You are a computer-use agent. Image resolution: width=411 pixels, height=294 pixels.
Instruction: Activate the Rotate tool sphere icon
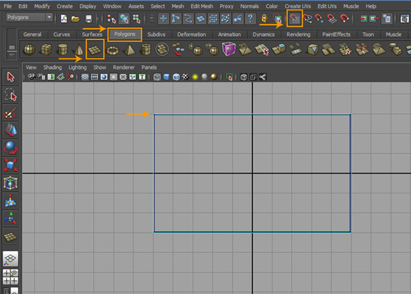pos(10,147)
